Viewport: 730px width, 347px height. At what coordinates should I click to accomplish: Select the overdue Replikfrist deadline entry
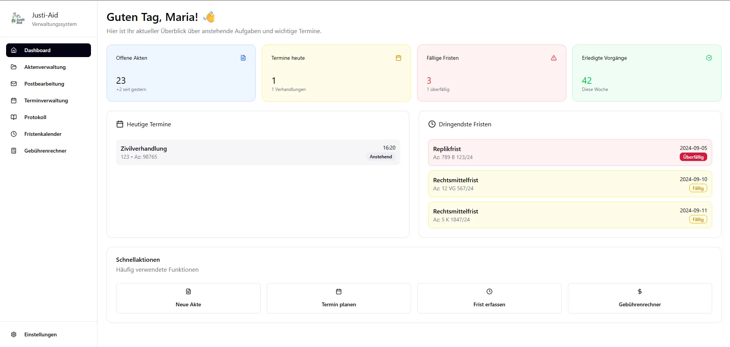point(570,153)
